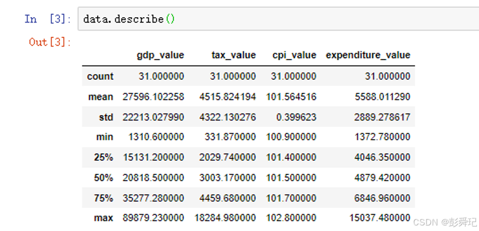This screenshot has height=231, width=479.
Task: Select expenditure_value std 2889.278617
Action: pos(382,117)
